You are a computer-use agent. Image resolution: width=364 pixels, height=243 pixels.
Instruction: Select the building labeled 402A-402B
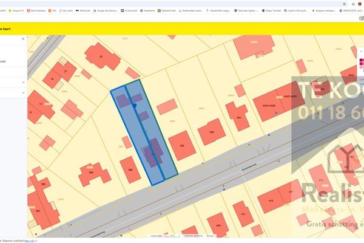tap(269, 106)
